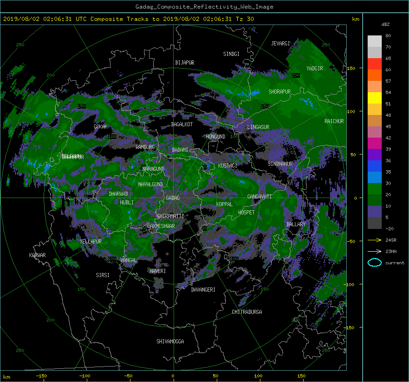Screen dimensions: 409x382
Task: Click the 'GANGAVATI' city label
Action: tap(259, 197)
